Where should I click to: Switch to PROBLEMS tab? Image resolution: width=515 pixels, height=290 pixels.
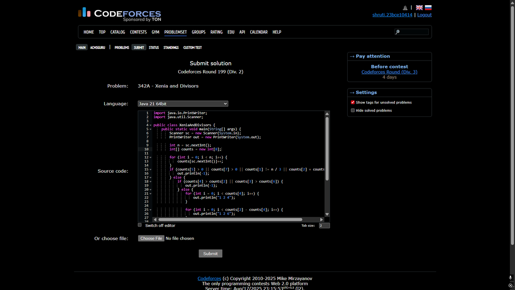[x=122, y=47]
